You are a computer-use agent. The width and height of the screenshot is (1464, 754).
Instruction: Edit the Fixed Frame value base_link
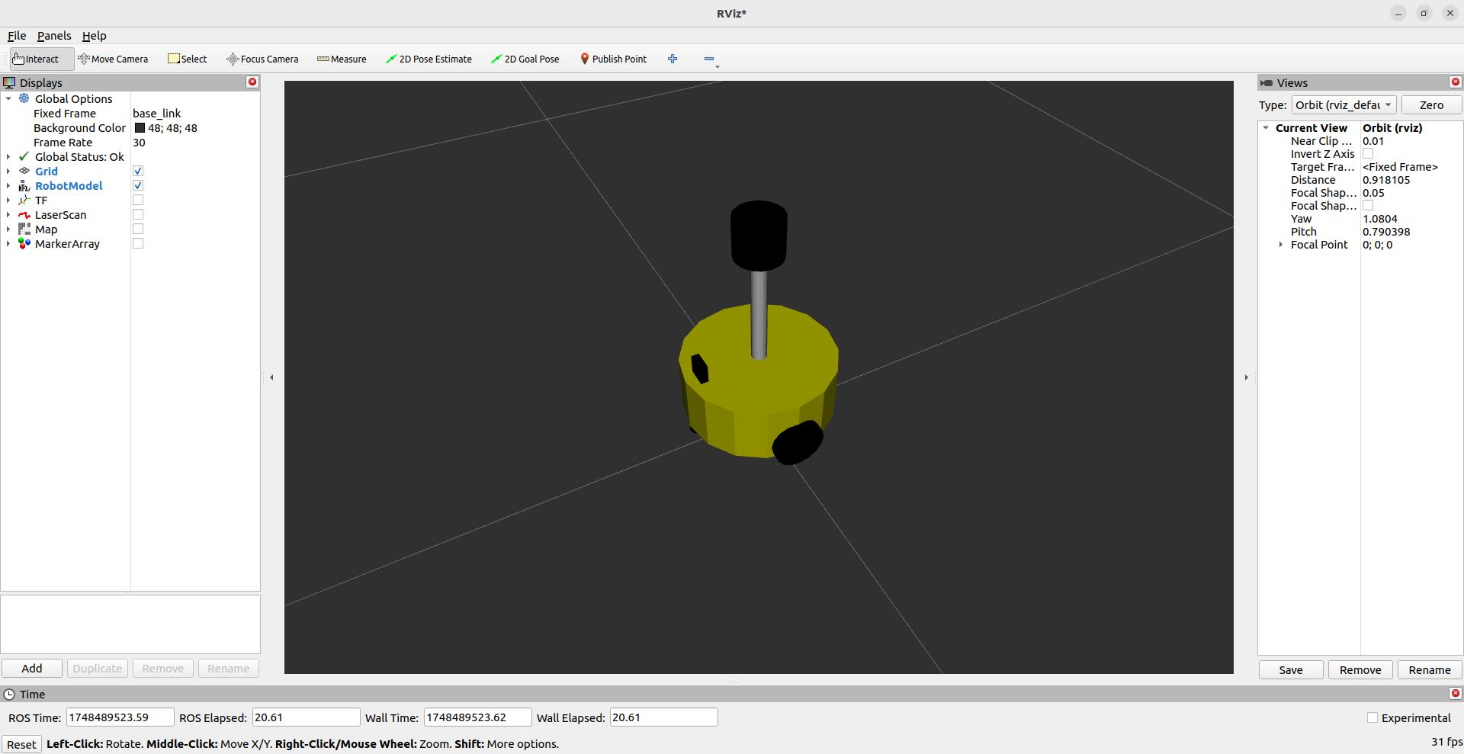point(157,113)
